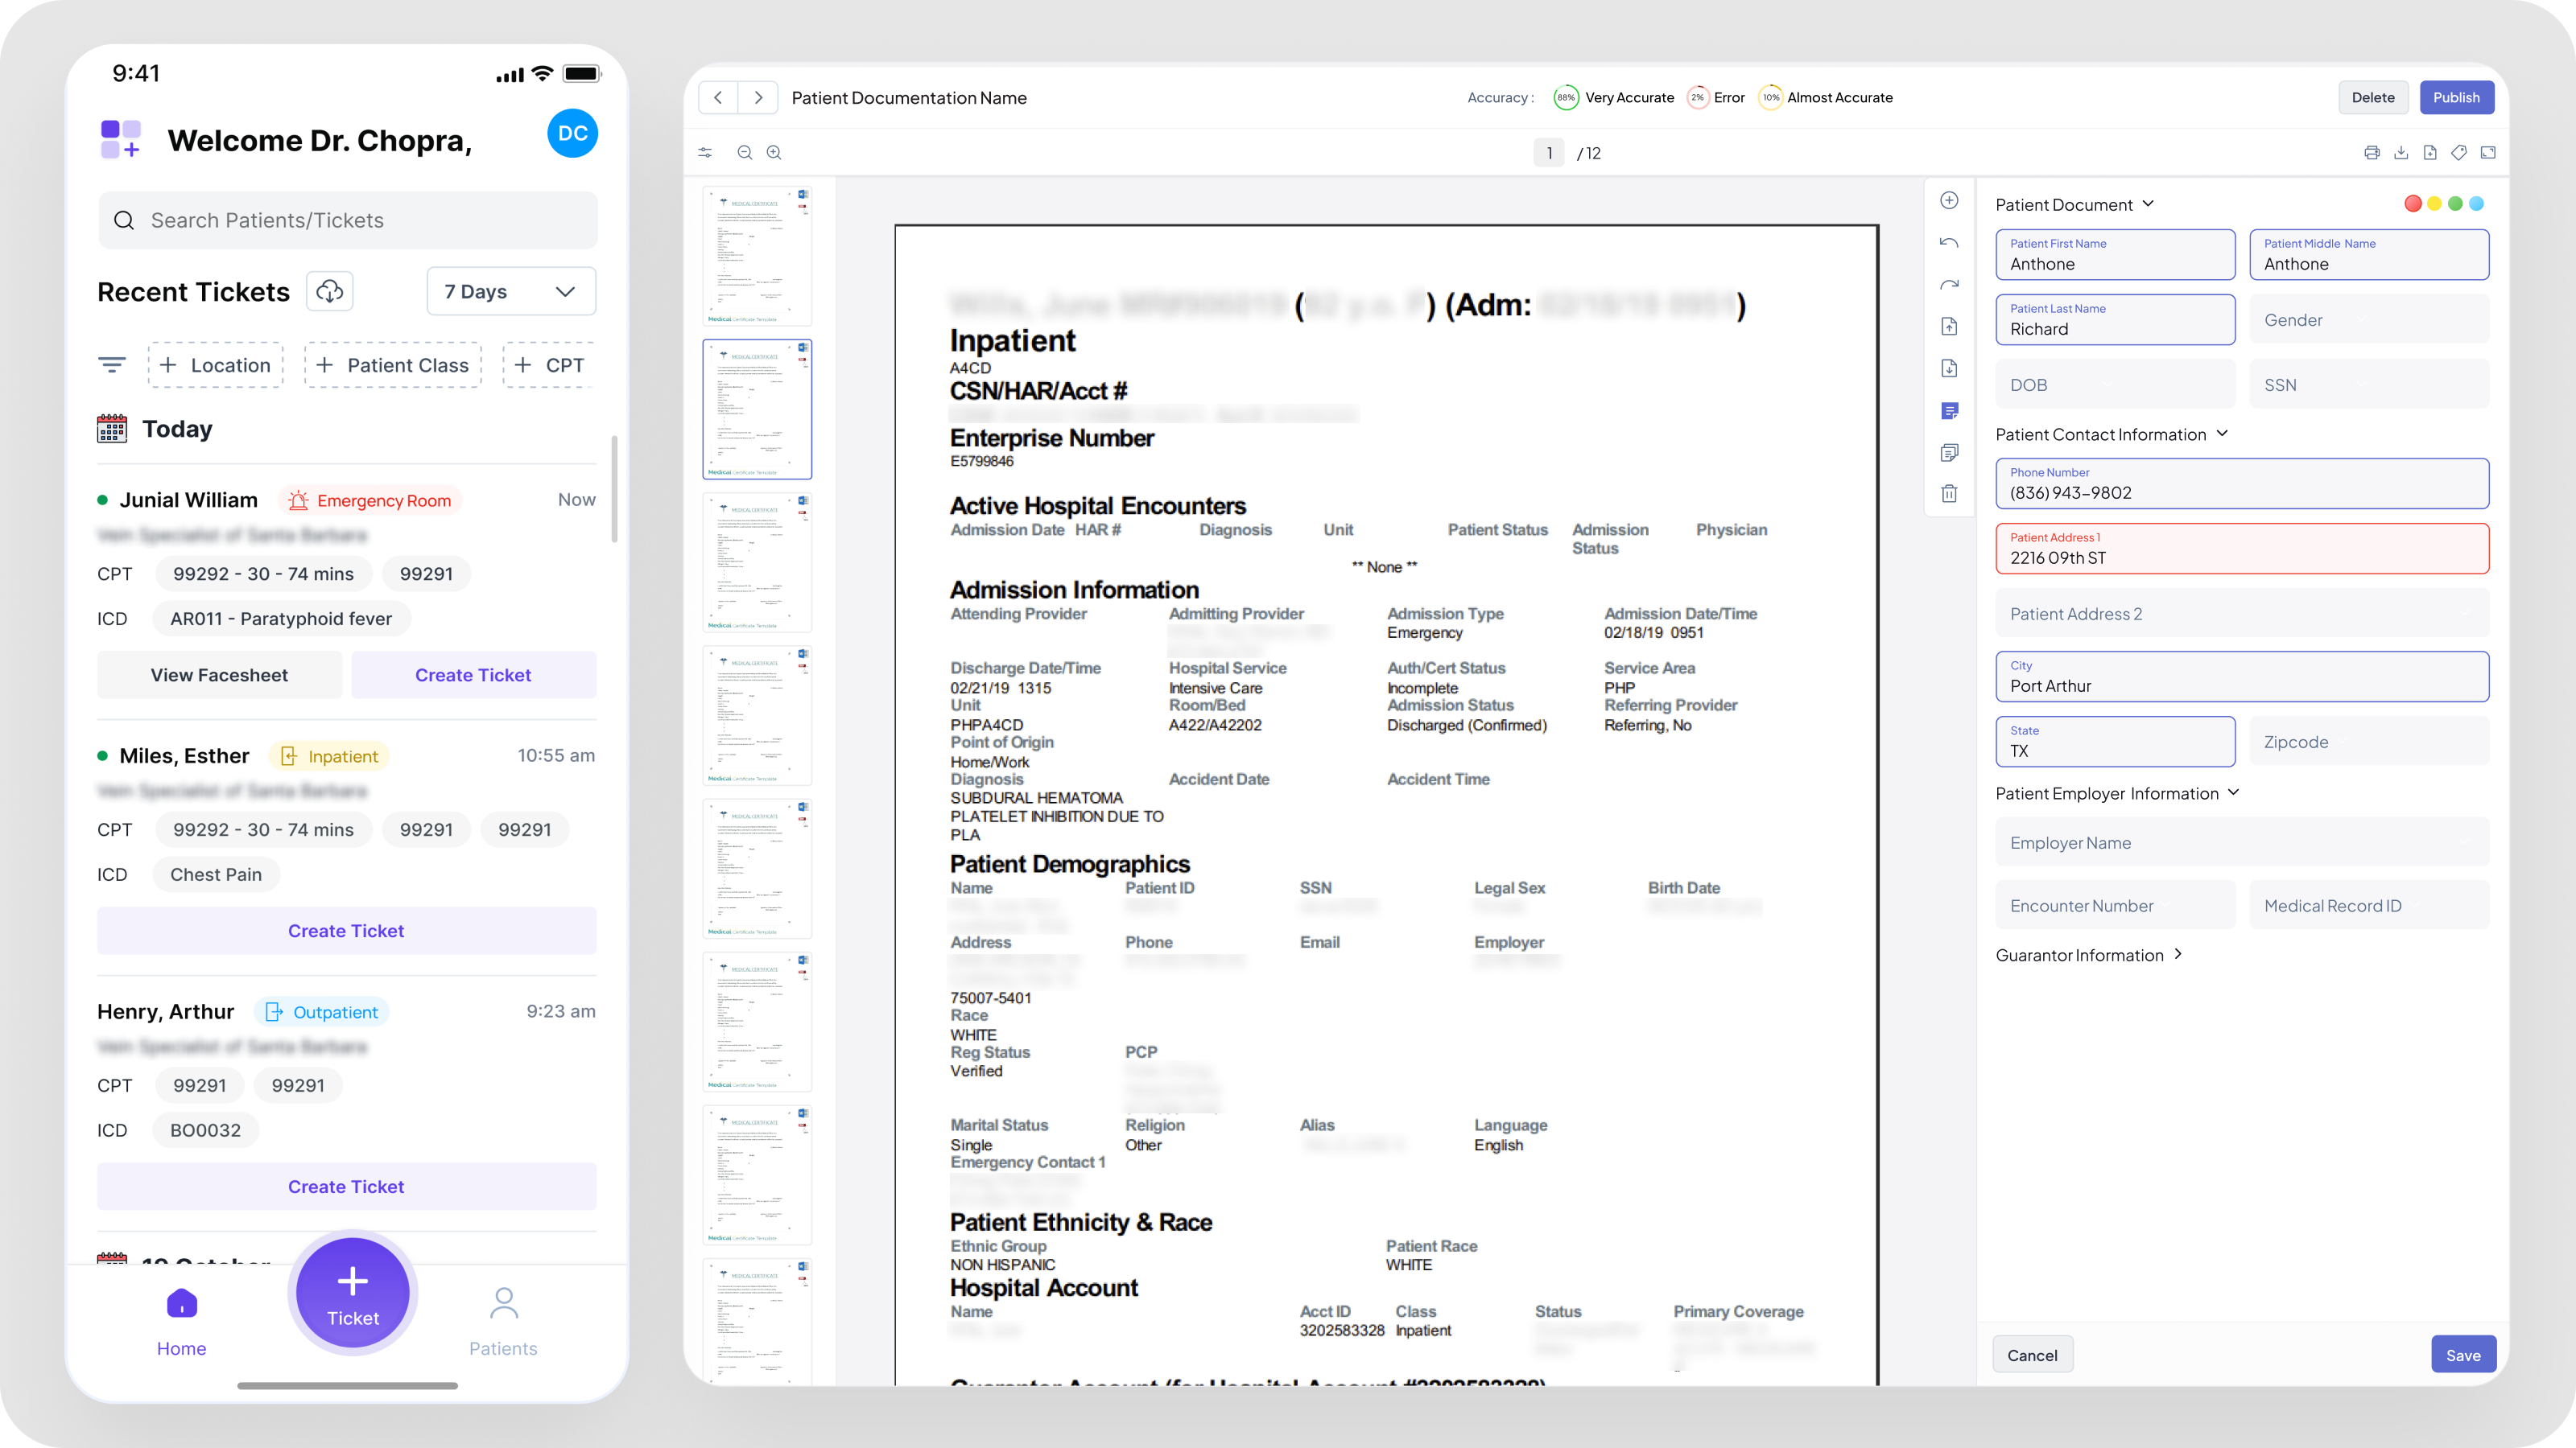Click the undo arrow in side toolbar
Viewport: 2576px width, 1448px height.
point(1949,243)
